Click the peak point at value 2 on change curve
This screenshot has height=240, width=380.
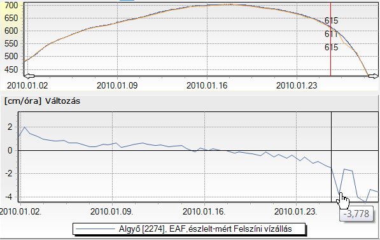pos(24,127)
